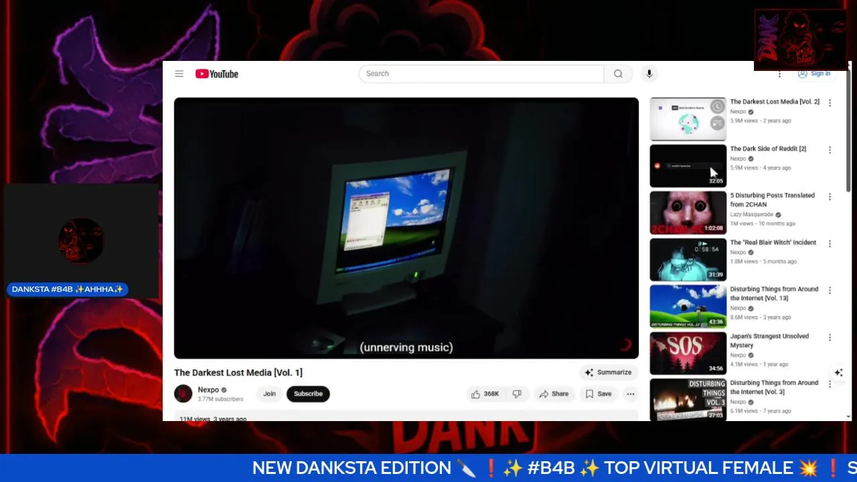This screenshot has height=482, width=857.
Task: Click "5.9M views · 2 years ago" text
Action: (x=761, y=120)
